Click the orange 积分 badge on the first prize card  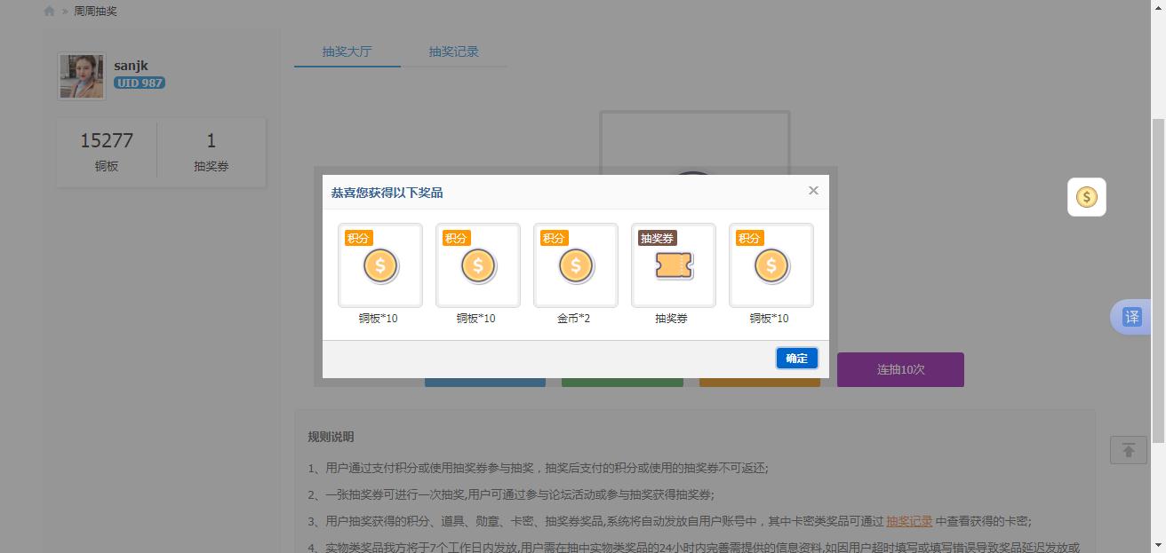click(359, 237)
